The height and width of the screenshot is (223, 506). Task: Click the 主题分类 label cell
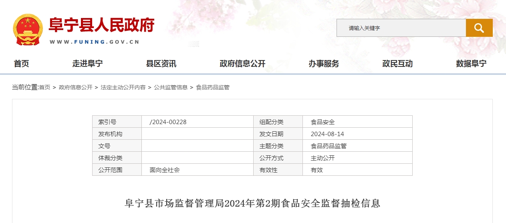coord(278,146)
